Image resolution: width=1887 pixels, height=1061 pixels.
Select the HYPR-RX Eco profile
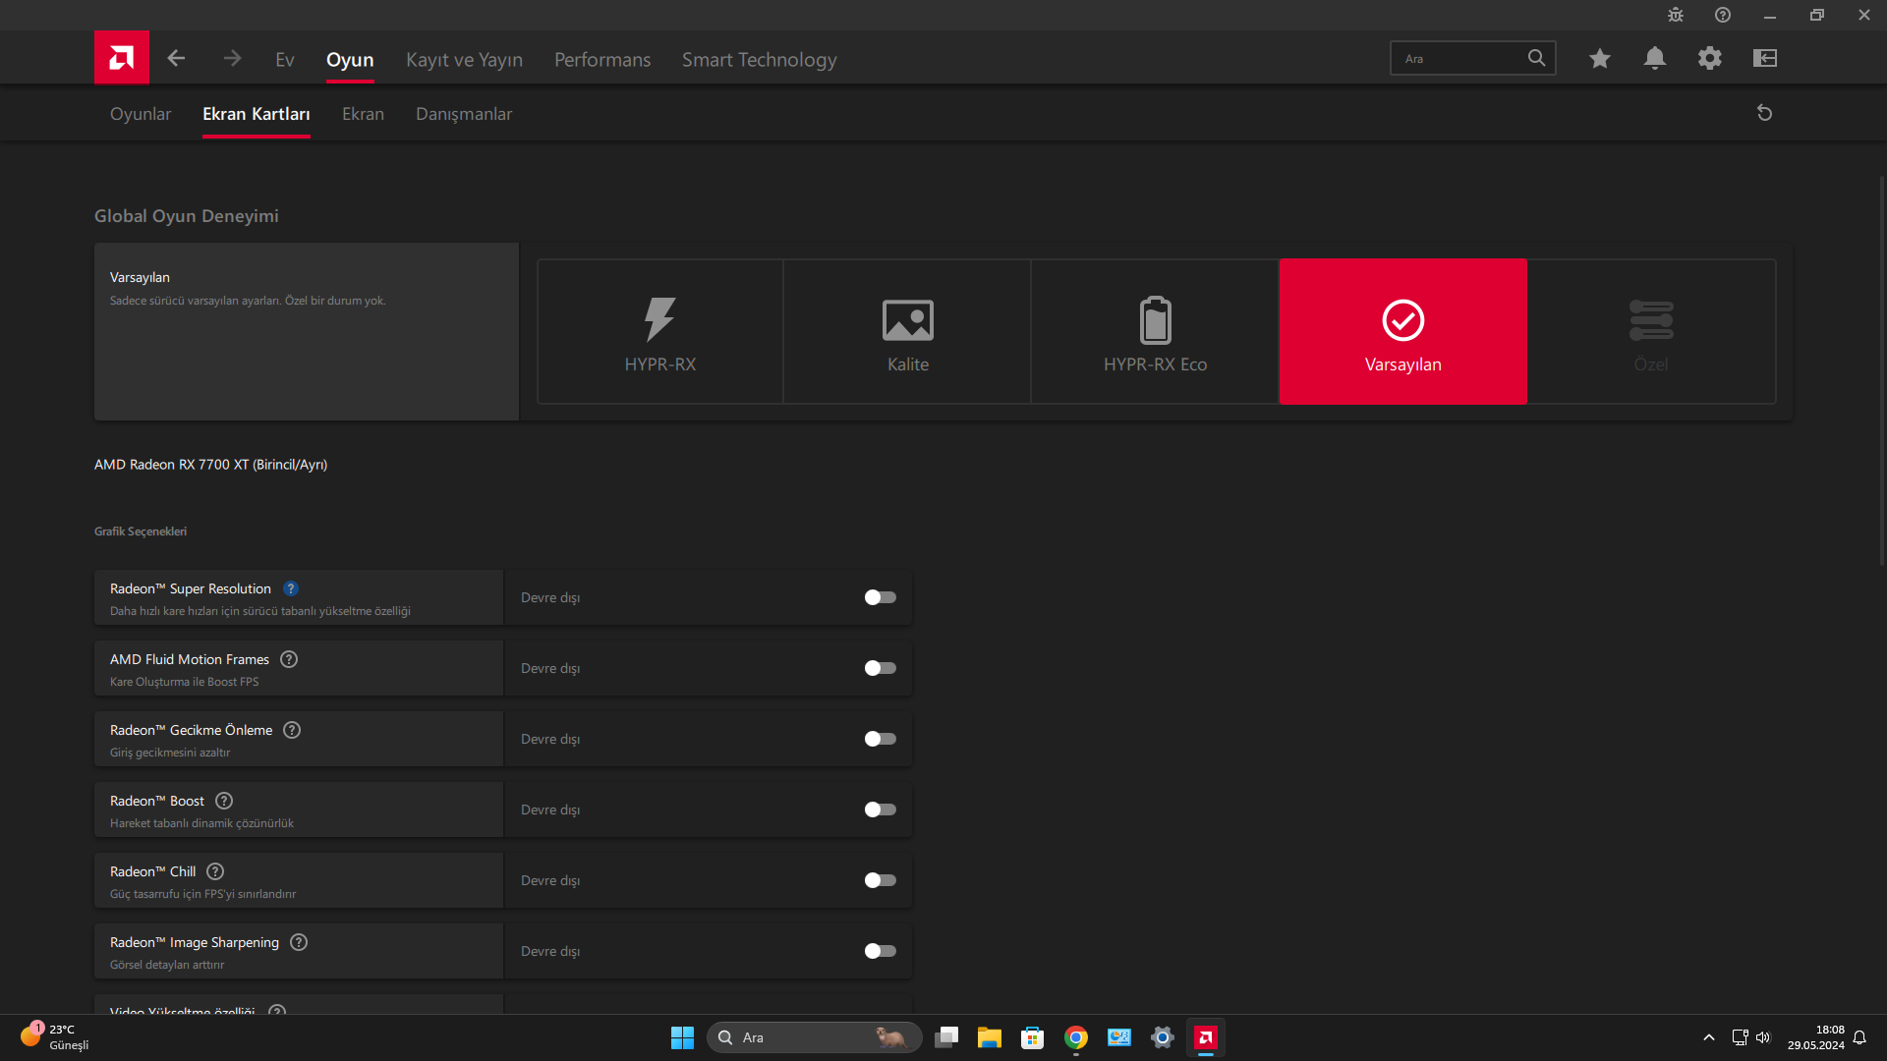pos(1155,331)
